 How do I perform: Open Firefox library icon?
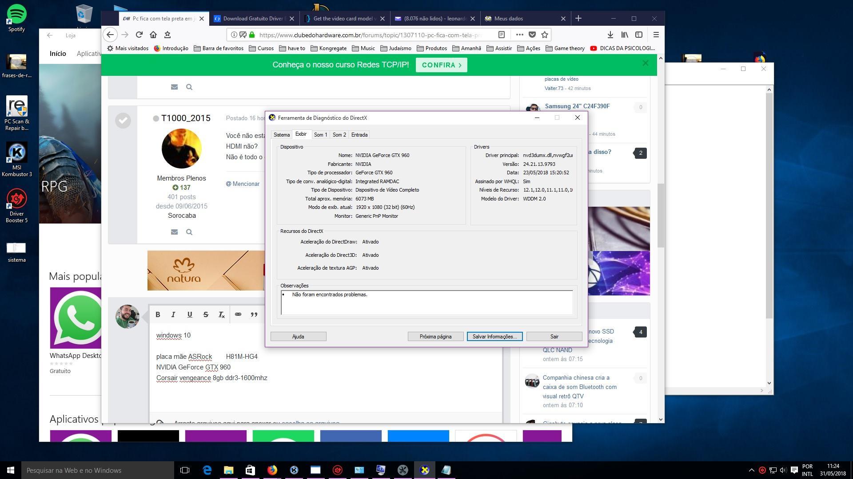[625, 35]
